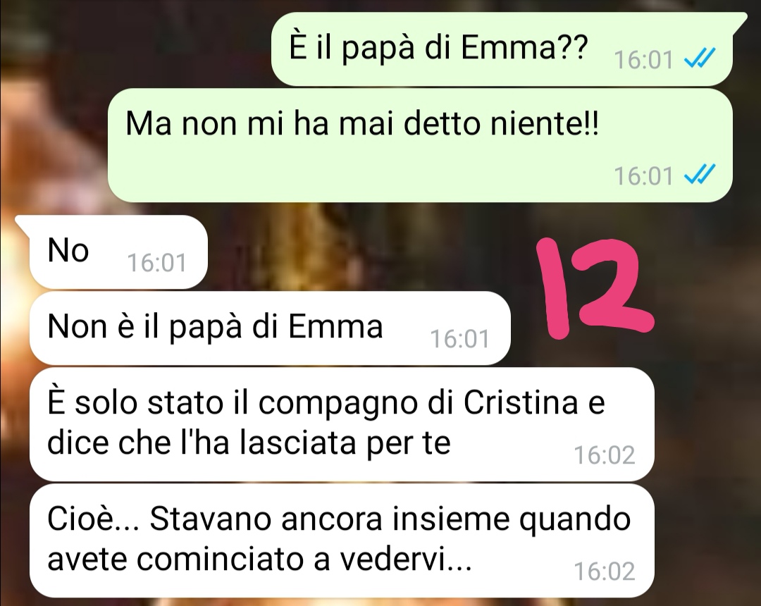Tap the message about 'compagno di Cristina'
Viewport: 761px width, 606px height.
point(342,424)
